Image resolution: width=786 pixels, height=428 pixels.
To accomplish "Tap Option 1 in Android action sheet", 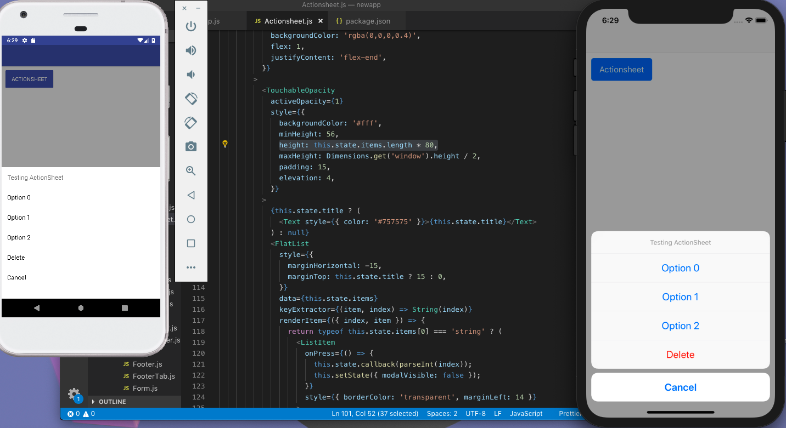I will 81,218.
